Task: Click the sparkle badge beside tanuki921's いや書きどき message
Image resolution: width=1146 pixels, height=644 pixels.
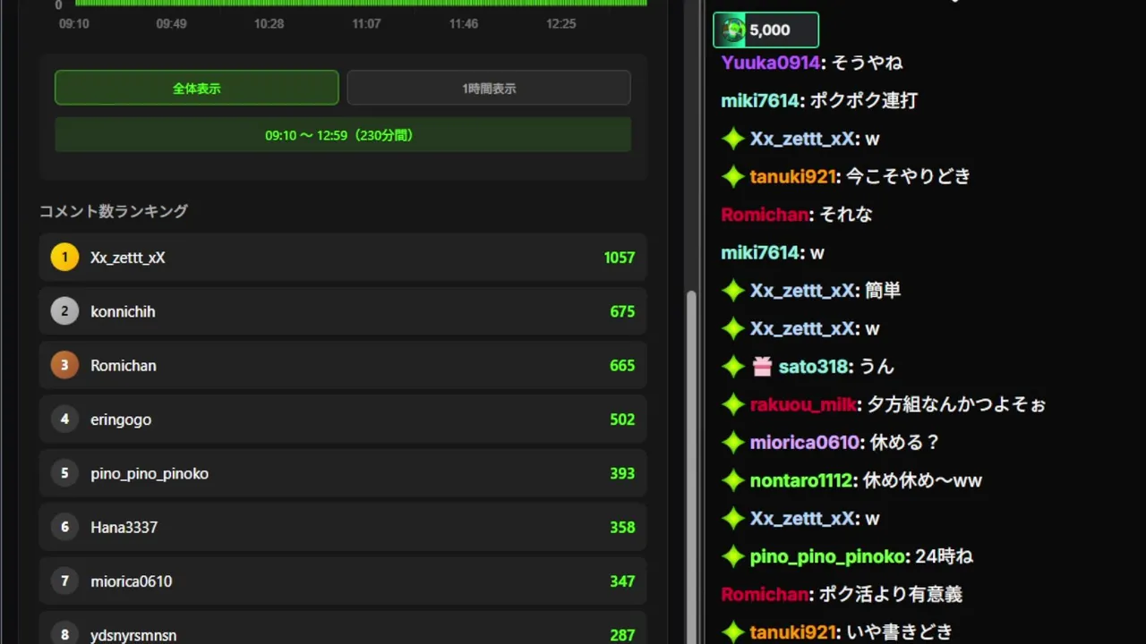Action: tap(733, 632)
